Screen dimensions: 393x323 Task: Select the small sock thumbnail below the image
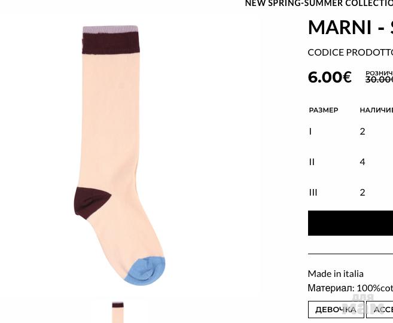(118, 312)
